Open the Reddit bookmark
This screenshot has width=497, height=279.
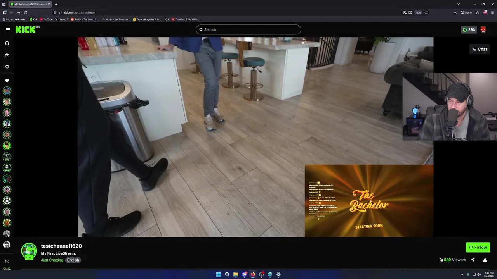85,19
